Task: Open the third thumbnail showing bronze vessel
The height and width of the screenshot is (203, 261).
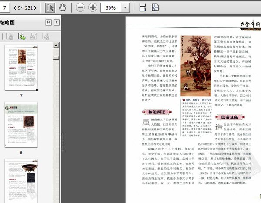Action: point(21,180)
